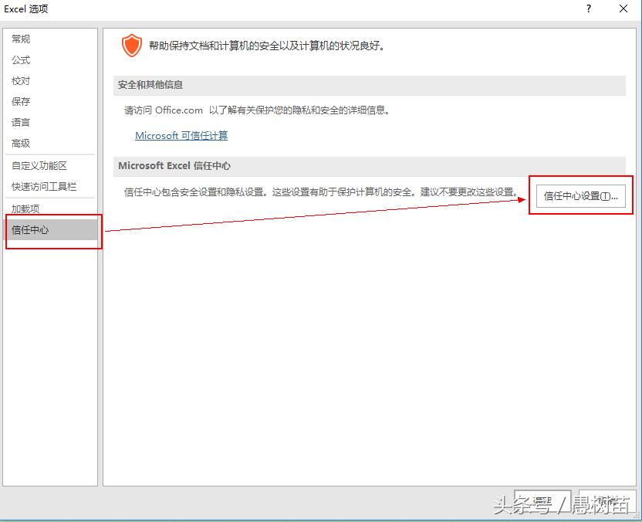Open the 高级 options category
The width and height of the screenshot is (642, 522).
[x=21, y=143]
